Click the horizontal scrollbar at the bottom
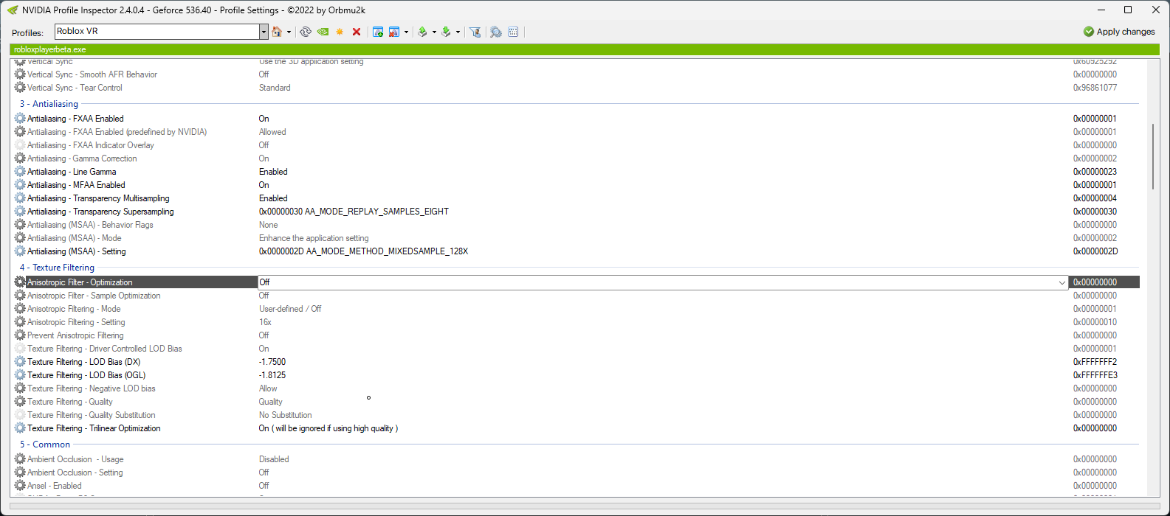Screen dimensions: 1170x516 point(585,506)
